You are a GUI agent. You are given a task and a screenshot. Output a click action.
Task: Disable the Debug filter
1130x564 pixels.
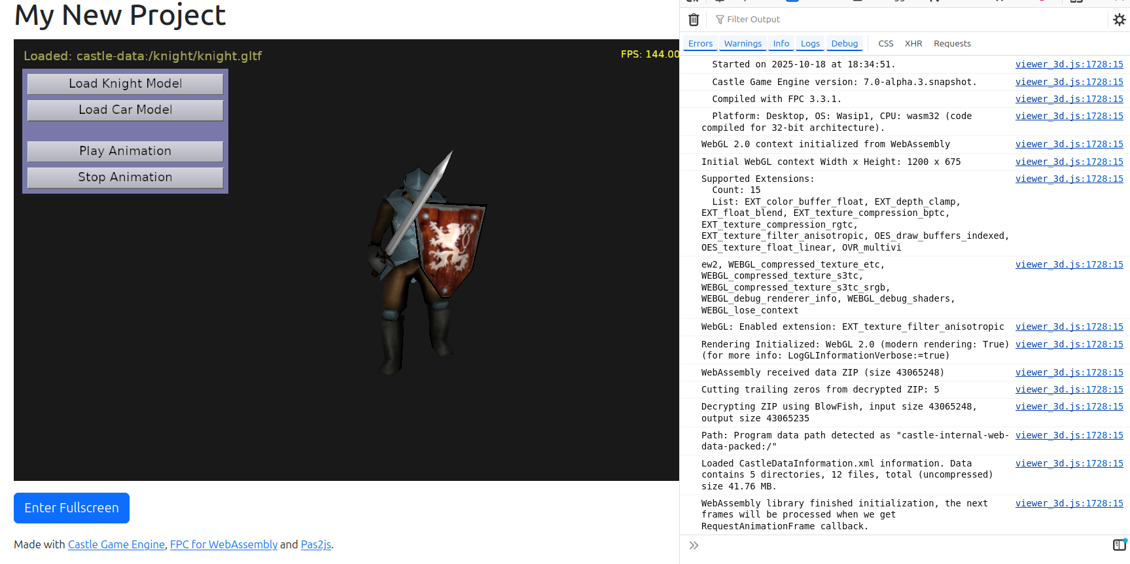844,44
